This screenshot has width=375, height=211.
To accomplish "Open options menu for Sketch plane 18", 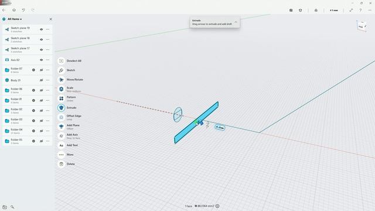I will (x=48, y=39).
